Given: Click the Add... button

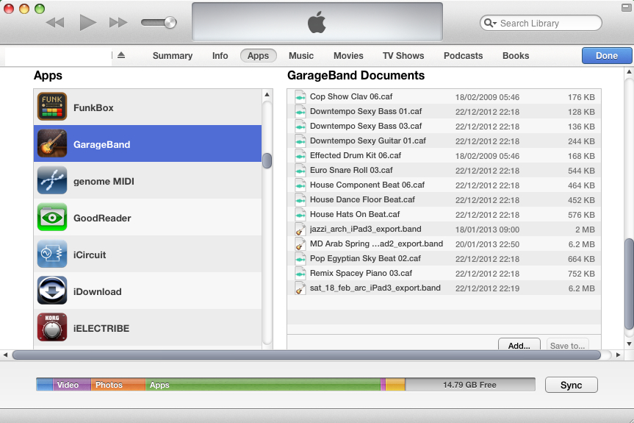Looking at the screenshot, I should click(x=519, y=345).
